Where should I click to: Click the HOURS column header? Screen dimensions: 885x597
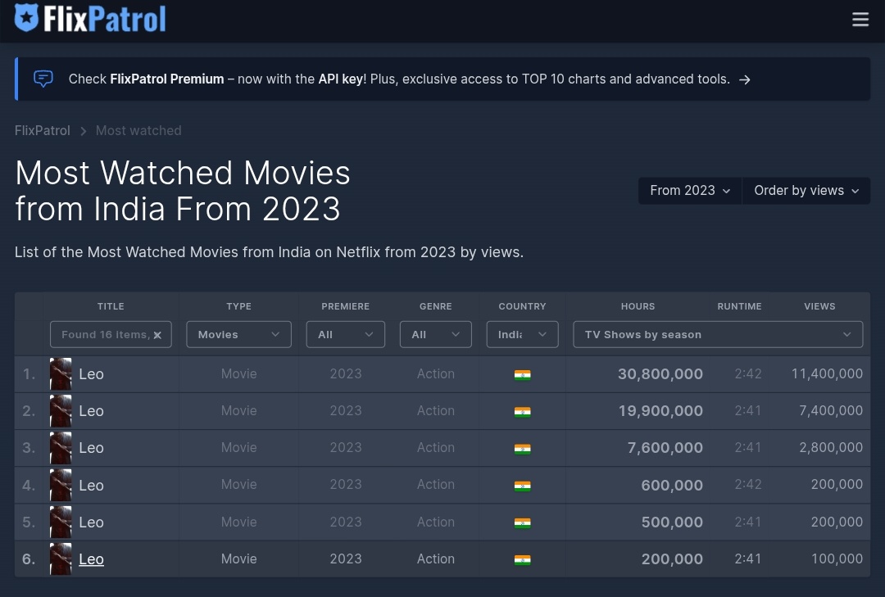638,306
